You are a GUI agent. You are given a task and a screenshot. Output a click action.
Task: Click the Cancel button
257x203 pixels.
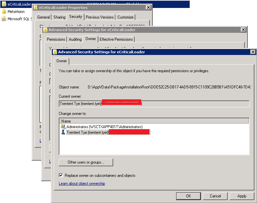[x=215, y=196]
